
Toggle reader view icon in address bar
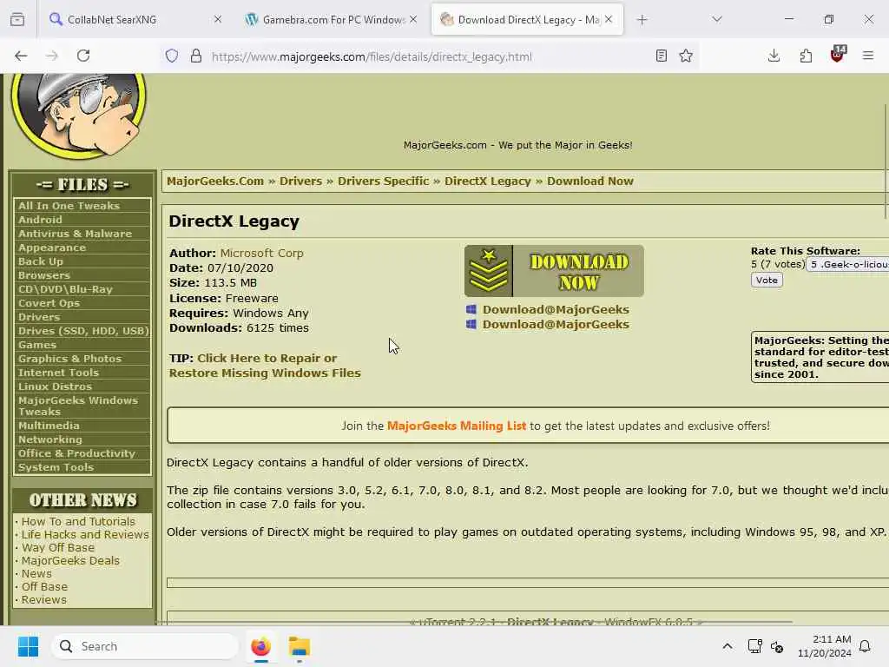[x=661, y=56]
